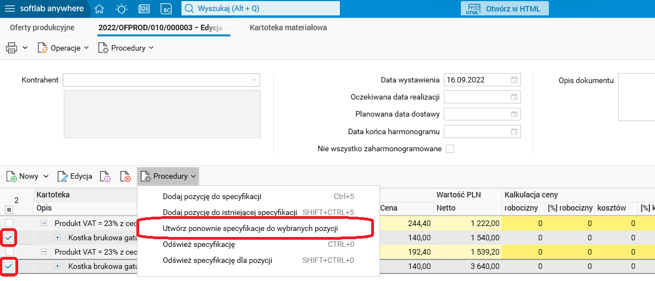
Task: Click the Opis dokumentu text area
Action: (x=636, y=97)
